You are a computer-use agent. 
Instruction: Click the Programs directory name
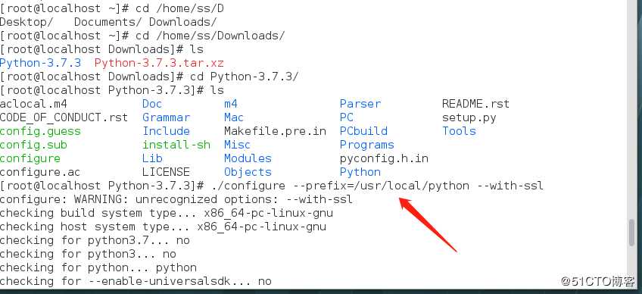[x=367, y=145]
